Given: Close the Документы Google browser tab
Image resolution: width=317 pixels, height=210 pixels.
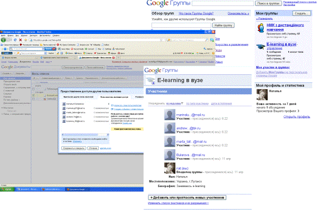Looking at the screenshot, I should 114,58.
